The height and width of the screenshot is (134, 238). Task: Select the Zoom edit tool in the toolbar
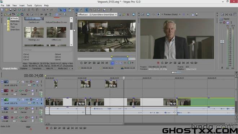point(99,10)
